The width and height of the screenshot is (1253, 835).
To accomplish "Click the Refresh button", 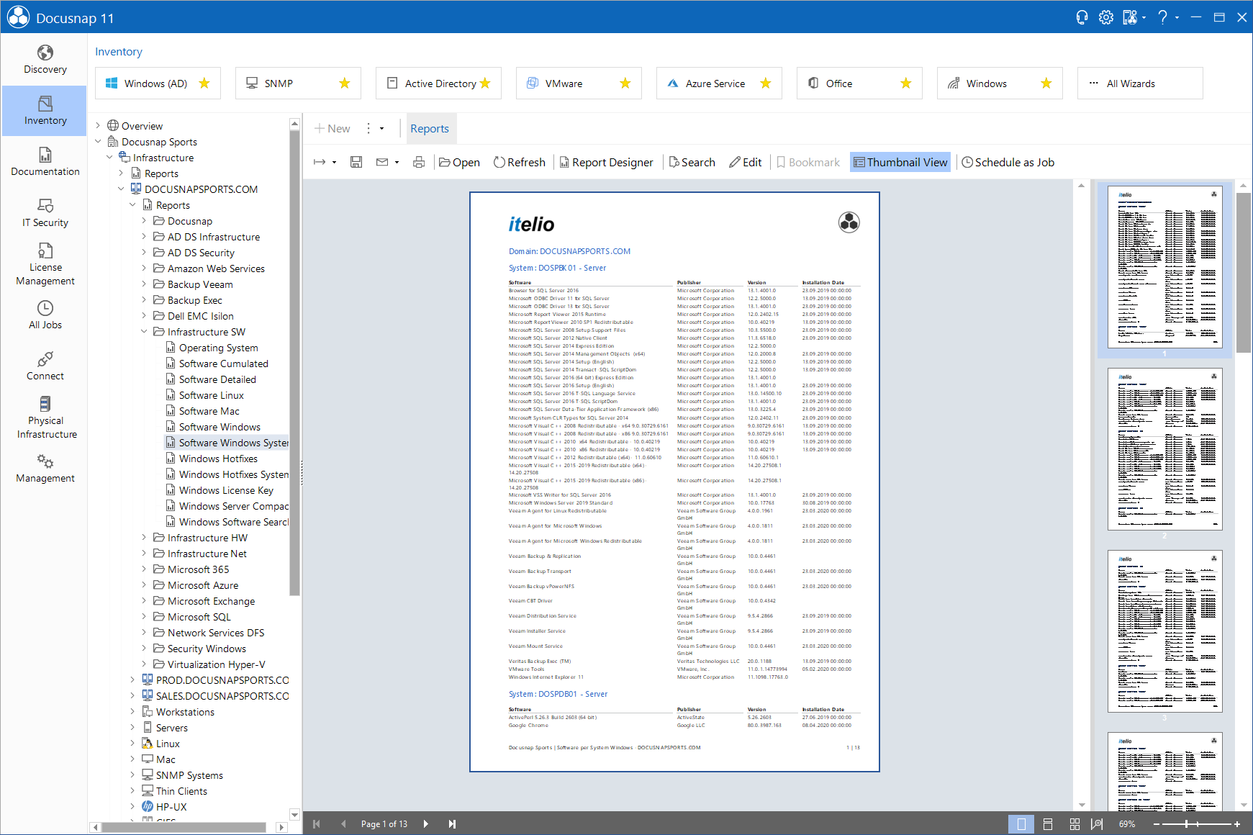I will [520, 162].
